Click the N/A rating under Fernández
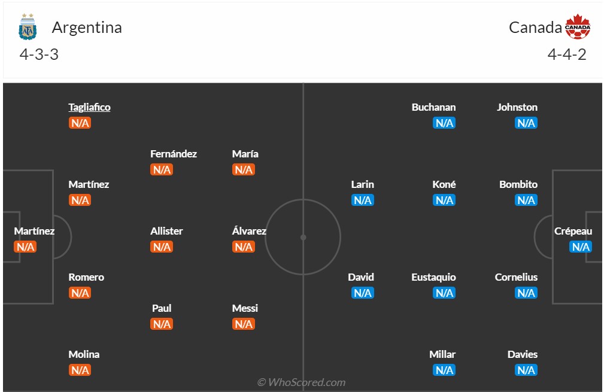The image size is (604, 392). 162,170
